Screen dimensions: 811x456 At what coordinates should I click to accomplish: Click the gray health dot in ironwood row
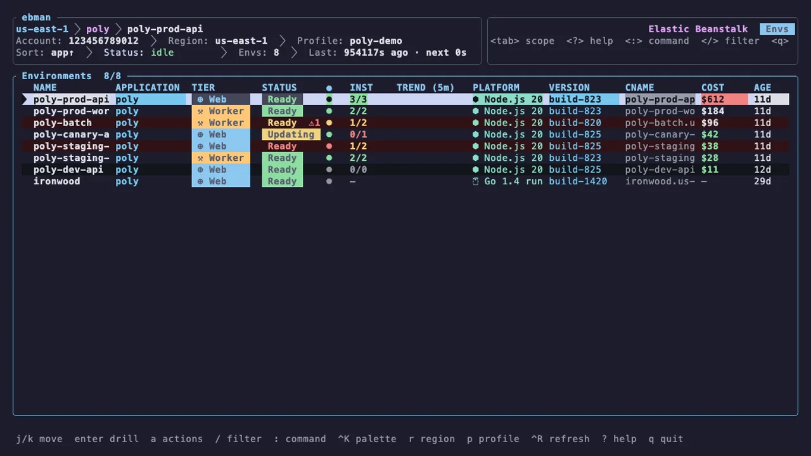329,181
